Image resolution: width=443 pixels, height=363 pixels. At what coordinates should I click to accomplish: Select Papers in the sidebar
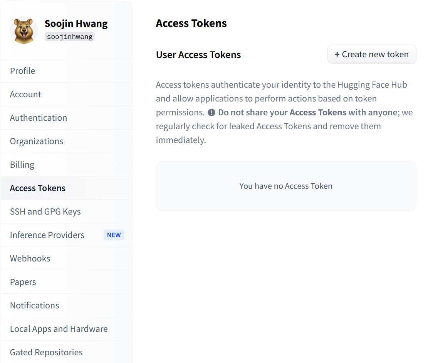[23, 282]
